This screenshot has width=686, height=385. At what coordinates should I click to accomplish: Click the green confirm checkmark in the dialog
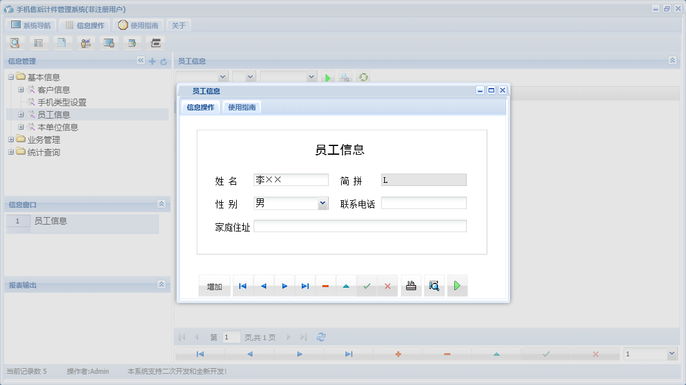click(x=367, y=285)
